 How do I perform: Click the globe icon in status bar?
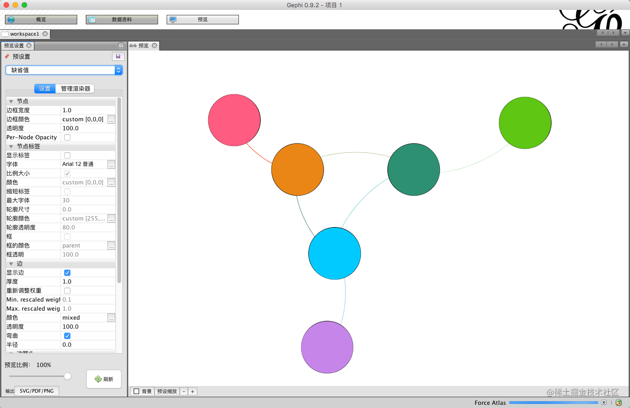[619, 403]
